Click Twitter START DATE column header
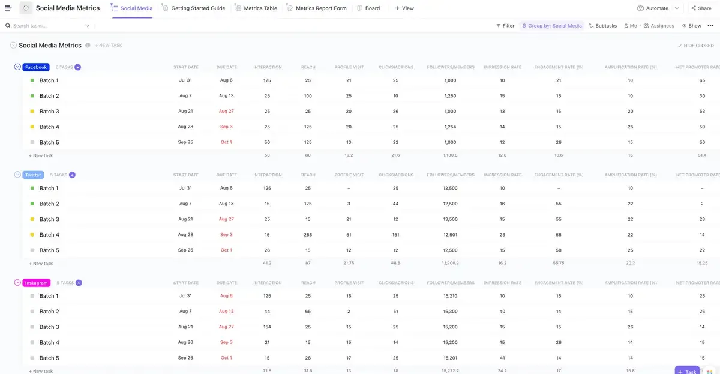This screenshot has height=374, width=720. click(x=185, y=175)
